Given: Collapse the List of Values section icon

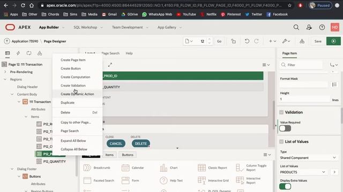Looking at the screenshot, I should pyautogui.click(x=281, y=141).
